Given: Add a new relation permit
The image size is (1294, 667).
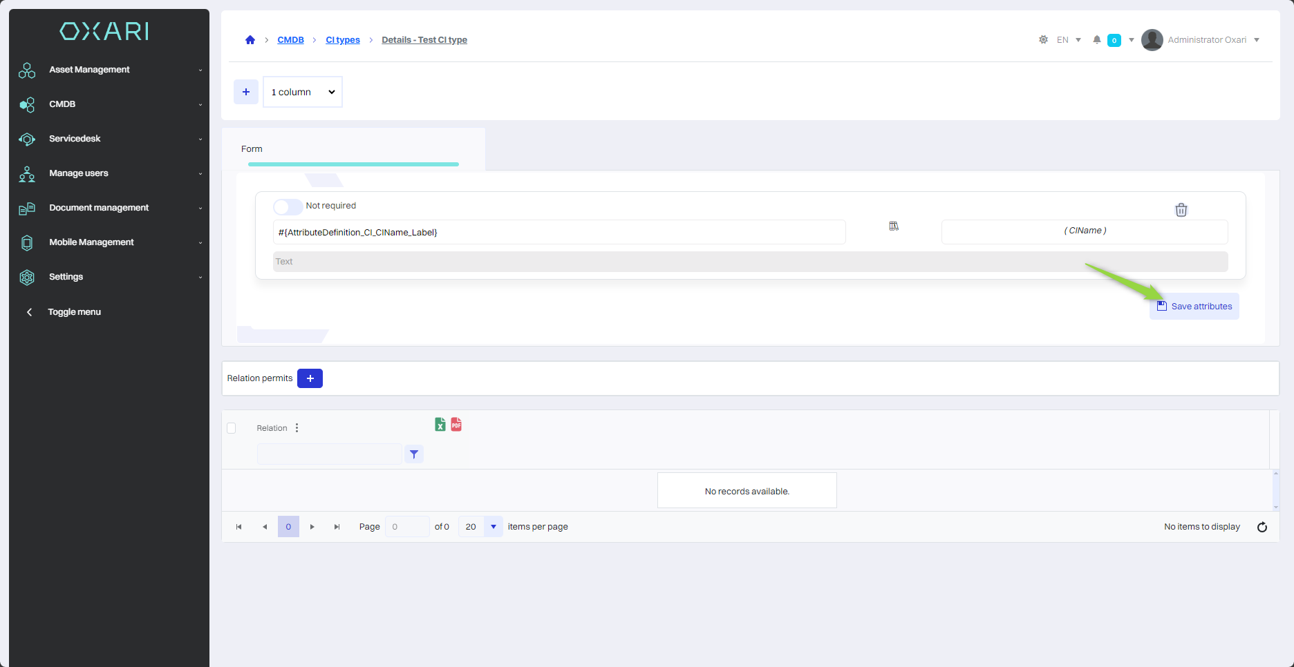Looking at the screenshot, I should pos(310,378).
